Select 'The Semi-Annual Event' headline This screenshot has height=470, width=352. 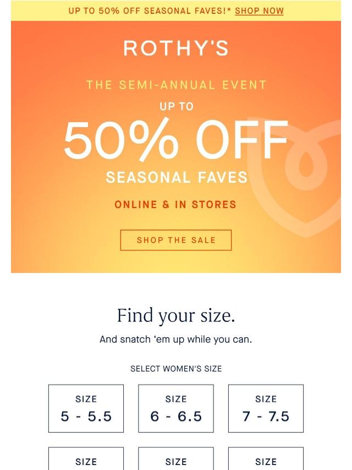pyautogui.click(x=176, y=85)
